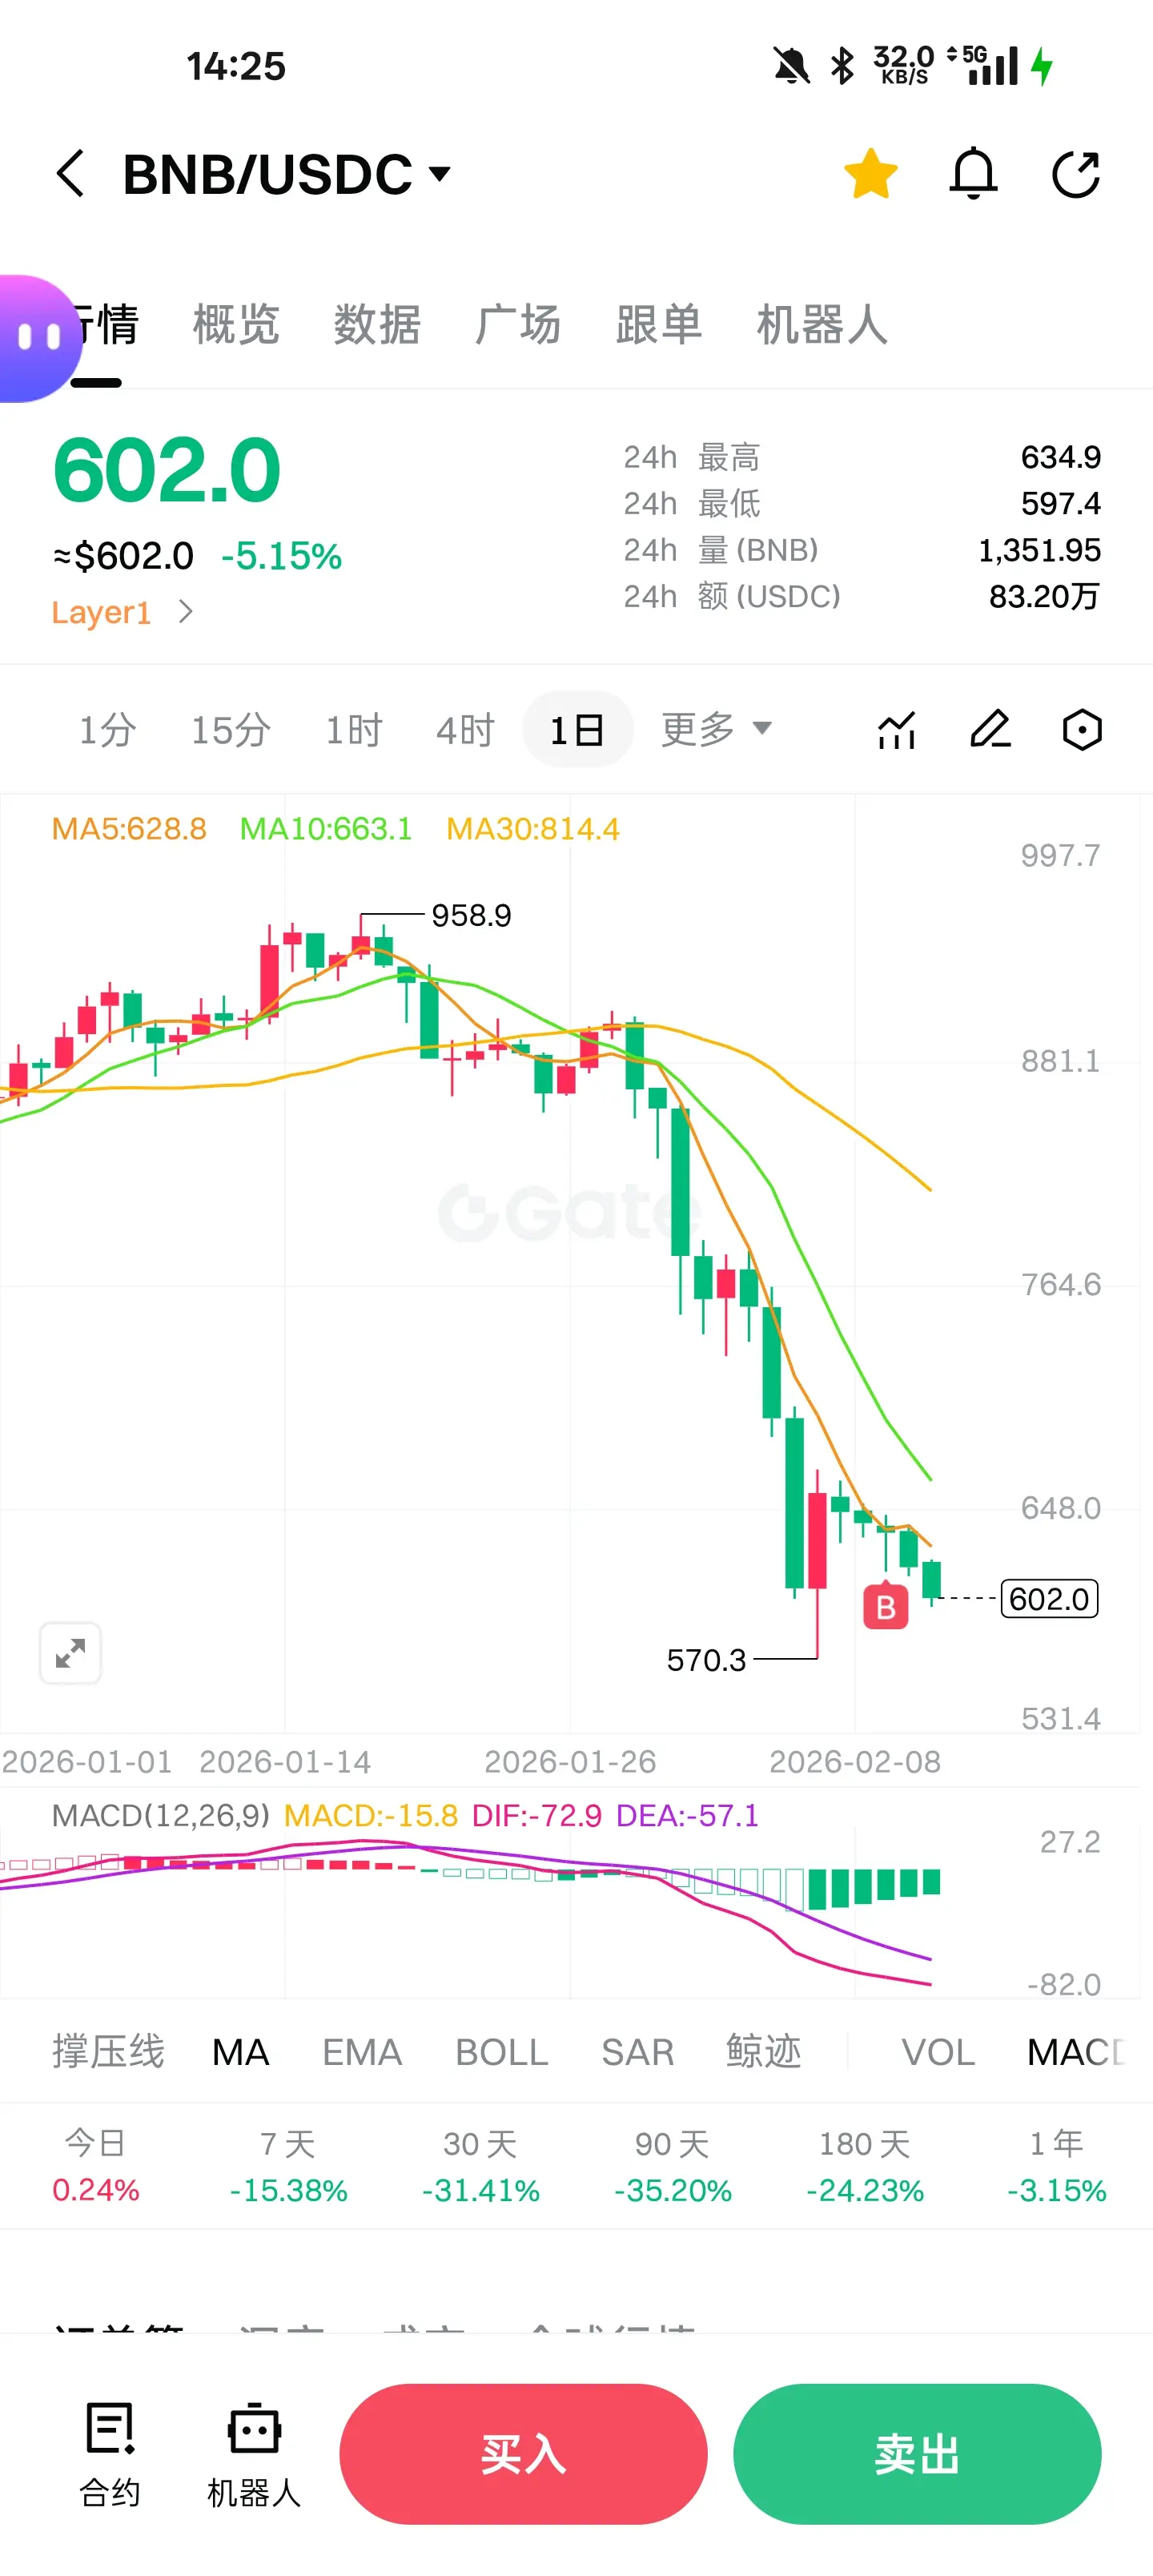Expand chart to fullscreen
Screen dimensions: 1153x2576
tap(70, 1652)
